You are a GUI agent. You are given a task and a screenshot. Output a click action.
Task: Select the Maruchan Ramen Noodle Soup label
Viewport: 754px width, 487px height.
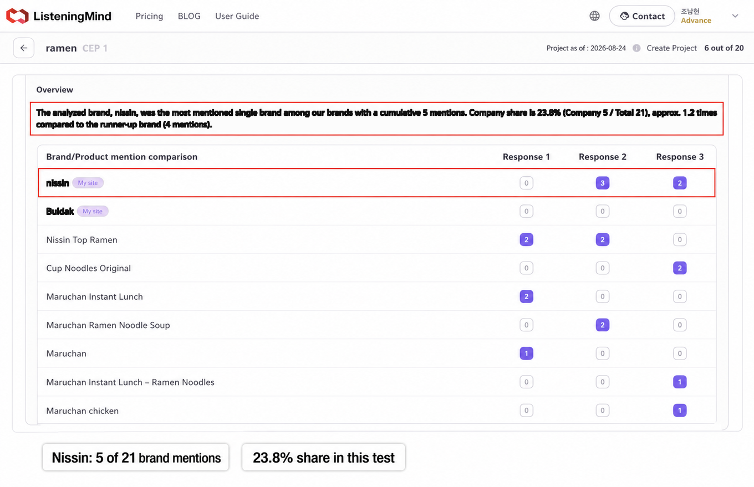(108, 325)
